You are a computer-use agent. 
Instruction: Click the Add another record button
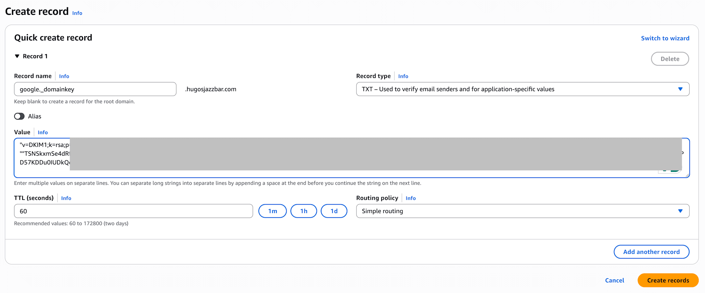[651, 252]
